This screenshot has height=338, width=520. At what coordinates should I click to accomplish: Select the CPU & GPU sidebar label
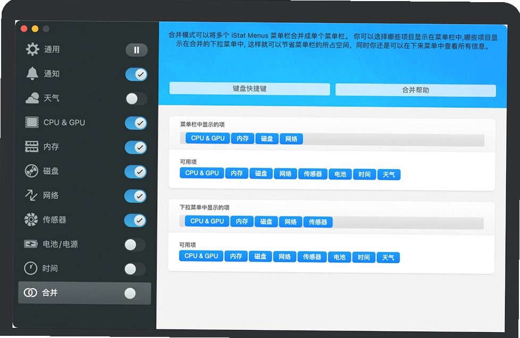click(x=64, y=123)
